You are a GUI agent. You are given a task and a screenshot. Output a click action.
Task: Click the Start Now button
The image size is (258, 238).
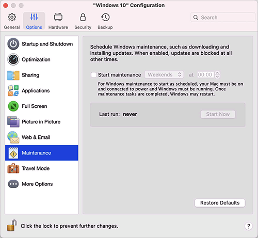218,114
